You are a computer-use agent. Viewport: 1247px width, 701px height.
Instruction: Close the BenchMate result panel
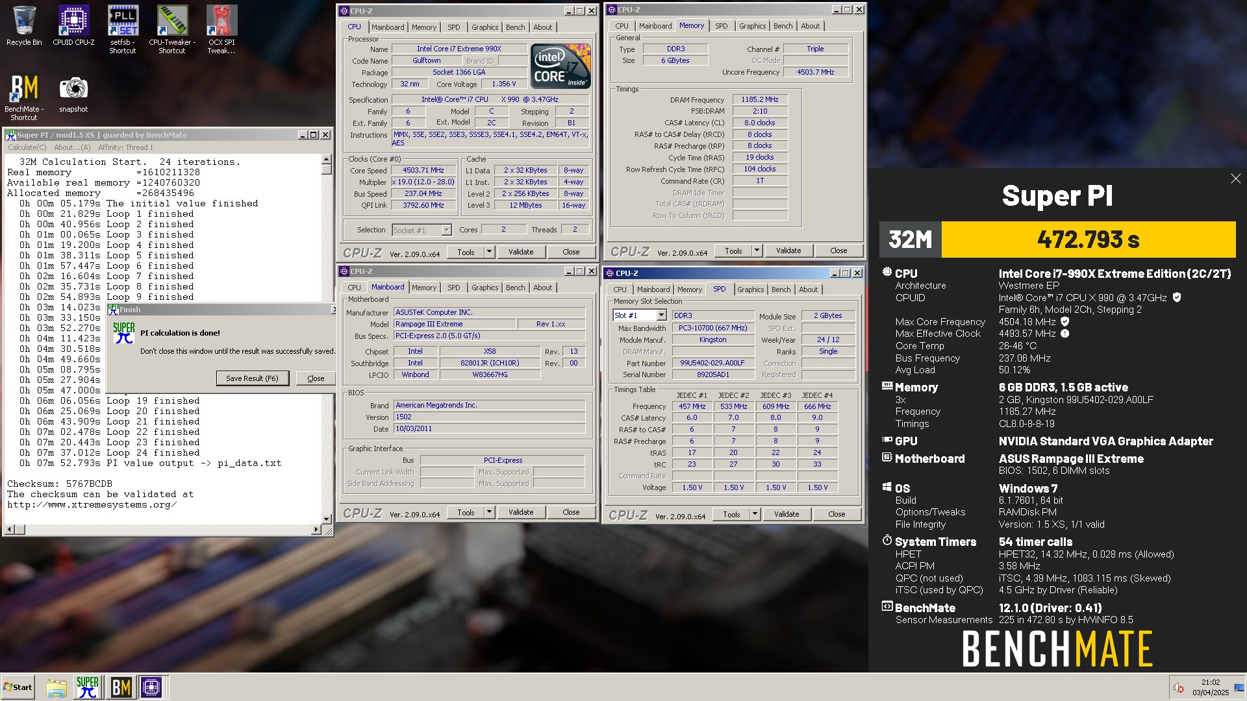pos(1235,178)
